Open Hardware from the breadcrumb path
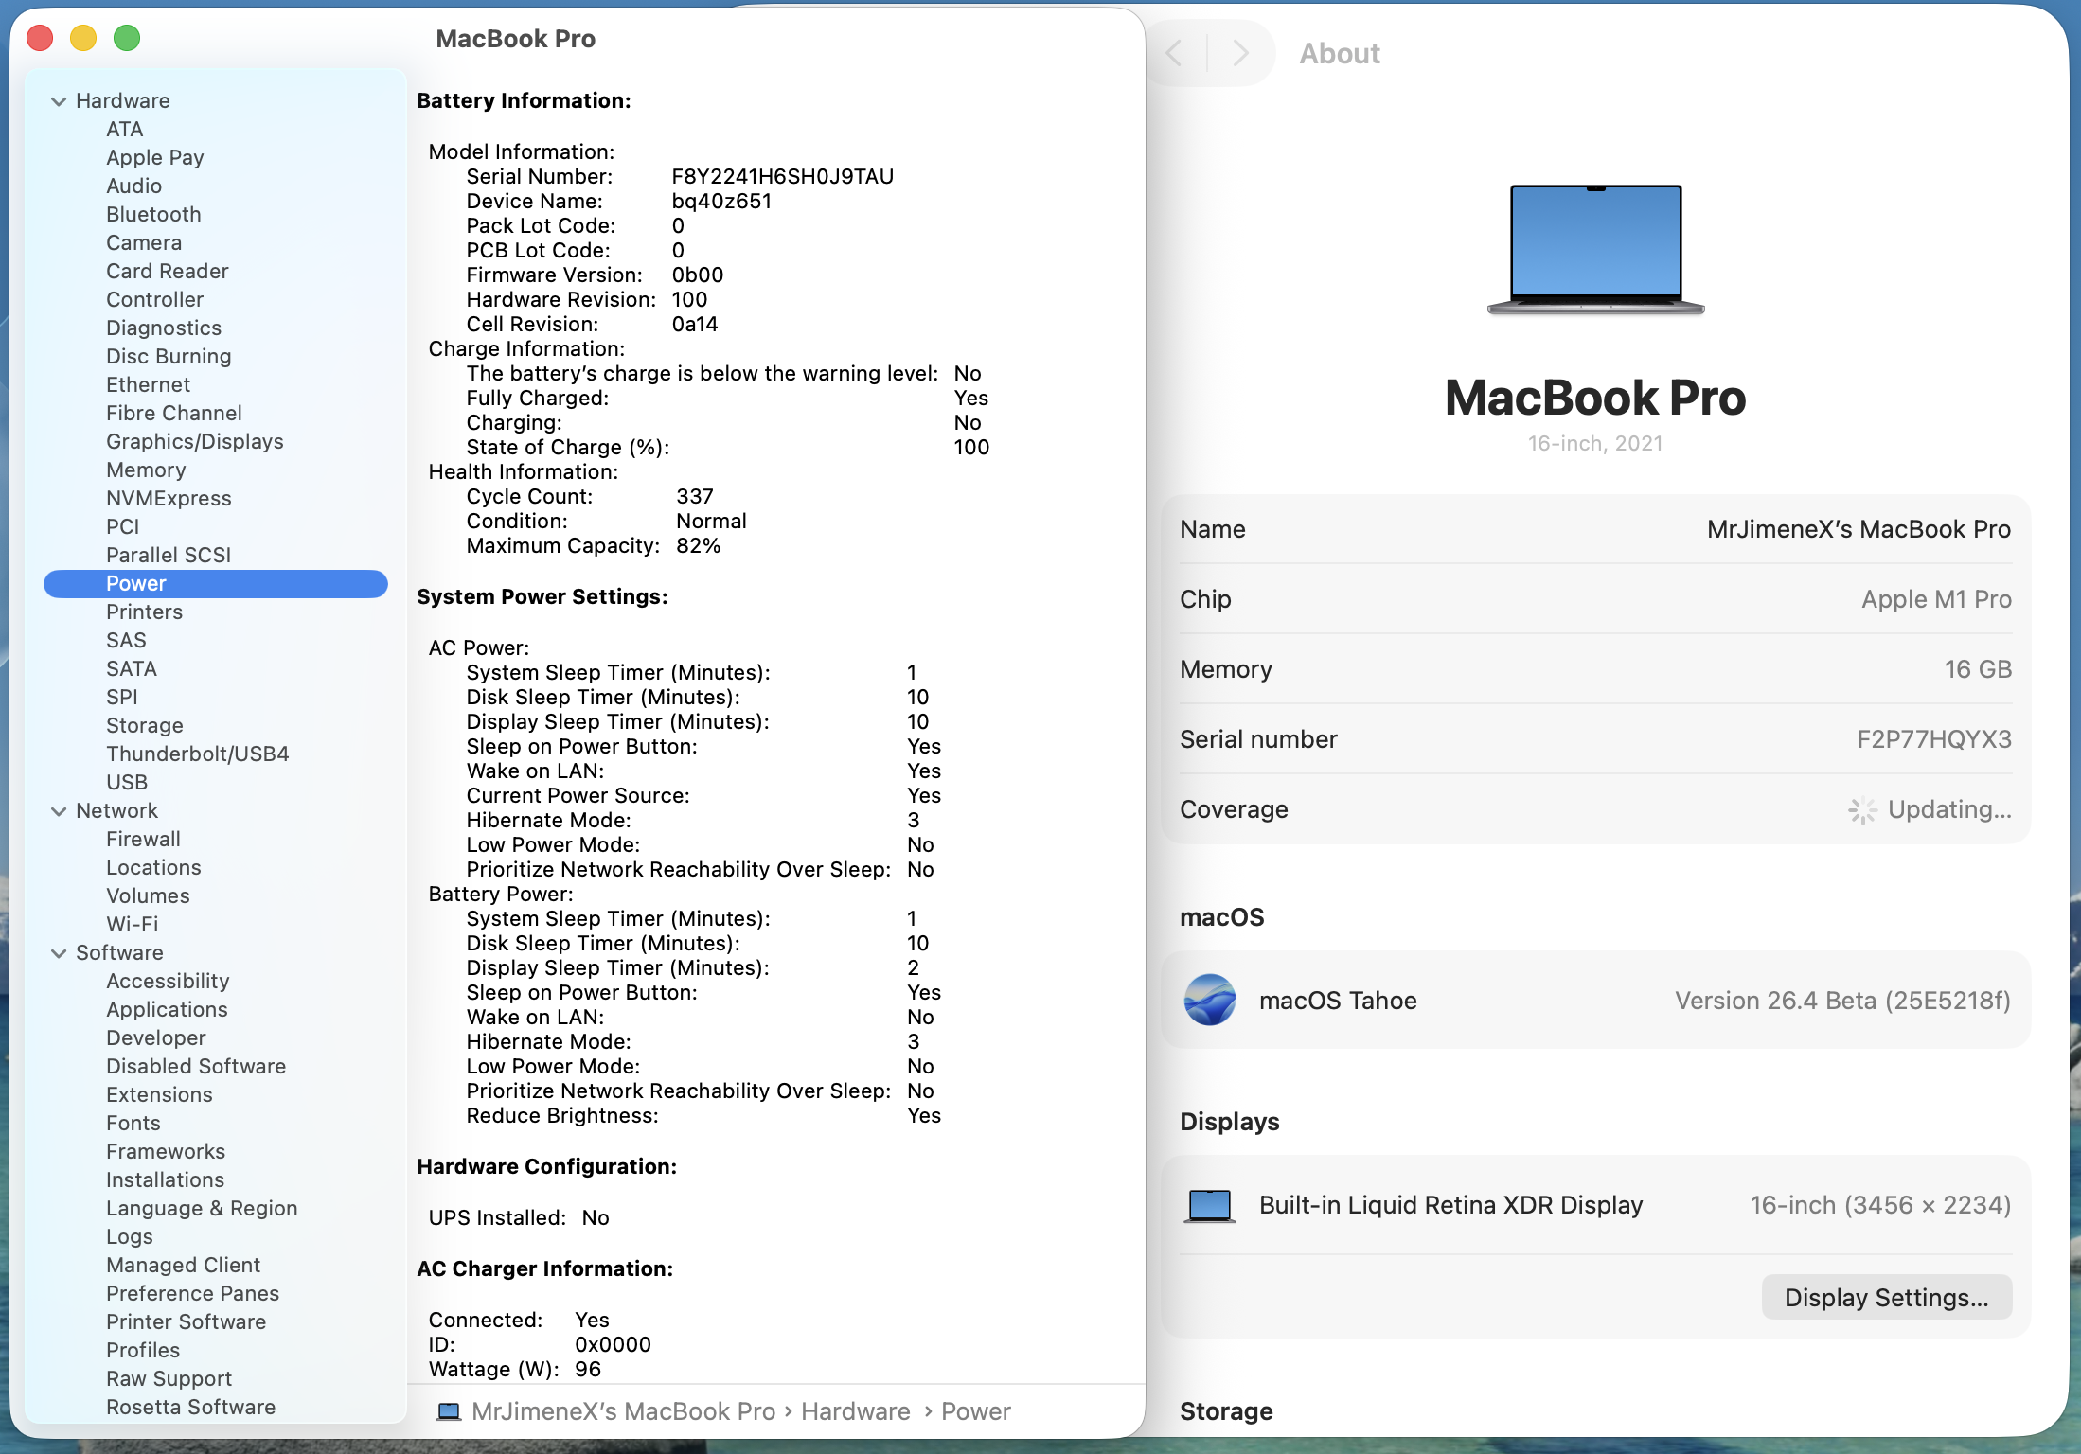 (855, 1411)
